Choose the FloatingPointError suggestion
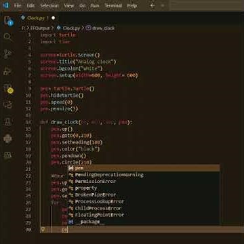This screenshot has width=244, height=244. pyautogui.click(x=144, y=215)
